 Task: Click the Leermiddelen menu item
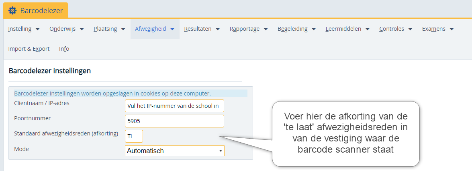tap(347, 29)
